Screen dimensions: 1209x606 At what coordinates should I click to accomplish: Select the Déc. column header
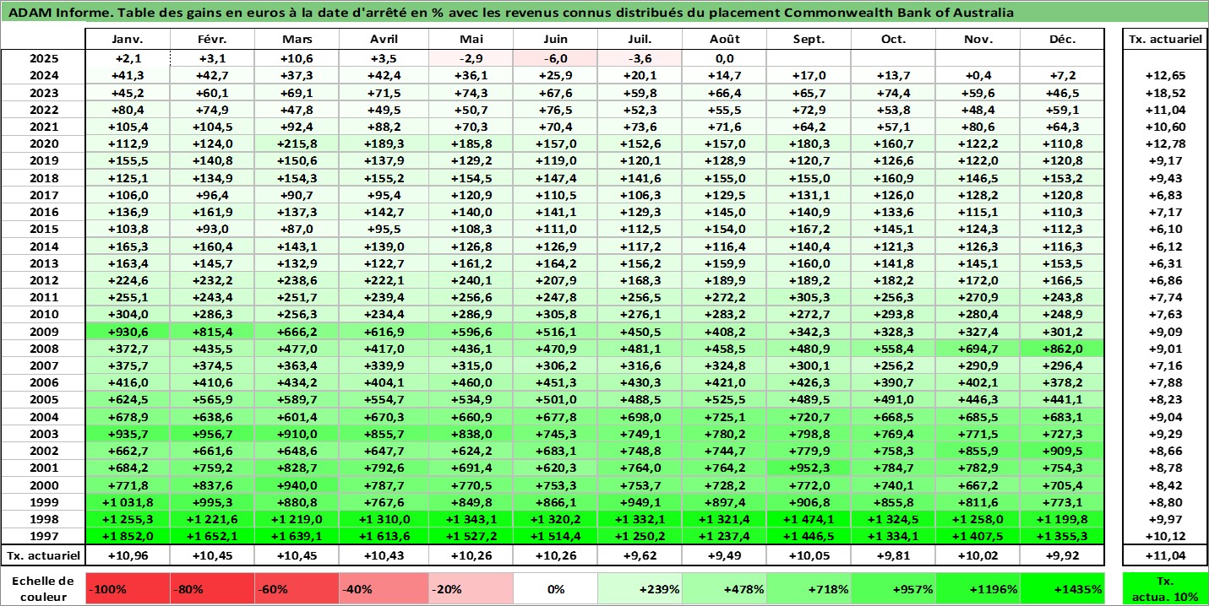(1062, 40)
